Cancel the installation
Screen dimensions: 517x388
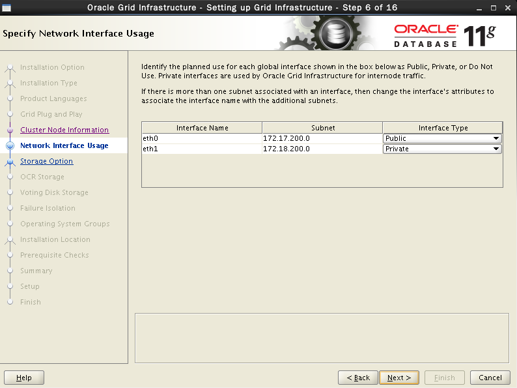click(490, 378)
